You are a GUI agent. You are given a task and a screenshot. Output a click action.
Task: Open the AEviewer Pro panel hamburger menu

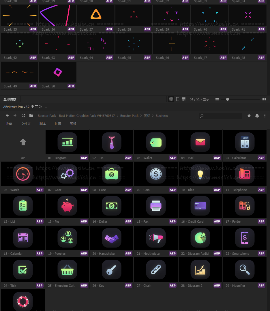pos(46,107)
